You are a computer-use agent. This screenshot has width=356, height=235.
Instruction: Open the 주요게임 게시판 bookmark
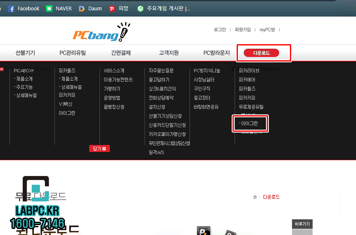coord(164,9)
